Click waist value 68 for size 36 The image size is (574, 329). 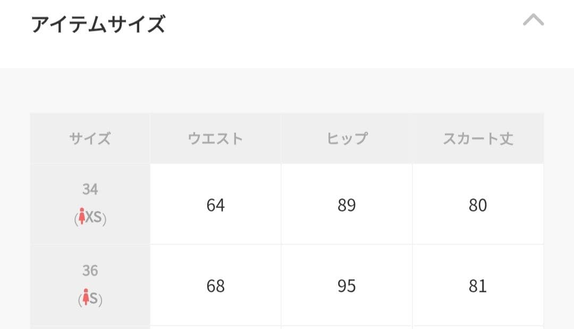click(x=215, y=286)
